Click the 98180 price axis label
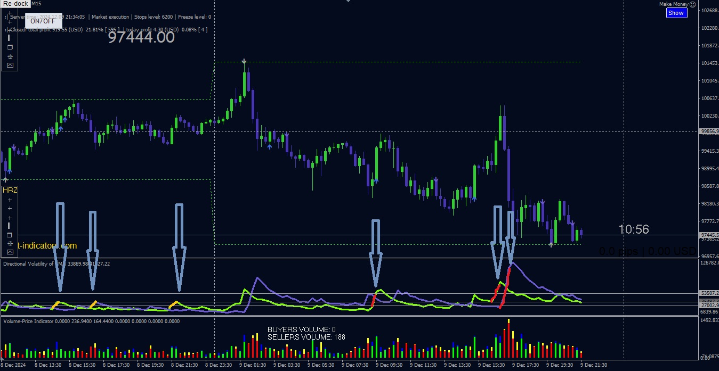Image resolution: width=719 pixels, height=371 pixels. 710,204
